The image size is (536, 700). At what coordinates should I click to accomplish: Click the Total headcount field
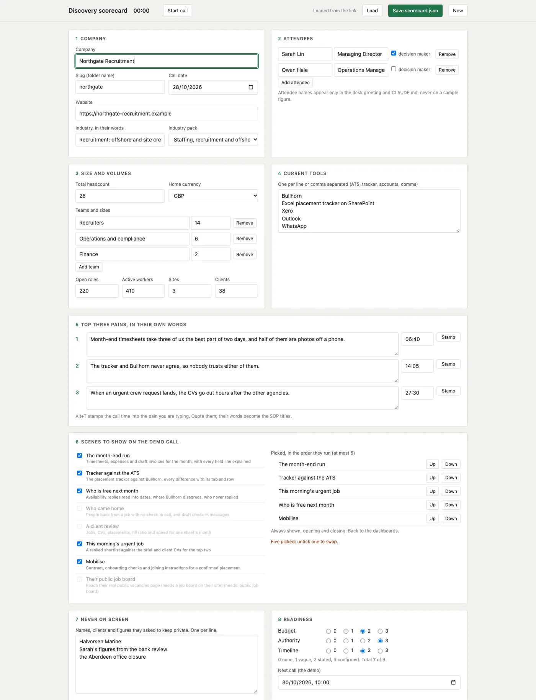tap(120, 196)
